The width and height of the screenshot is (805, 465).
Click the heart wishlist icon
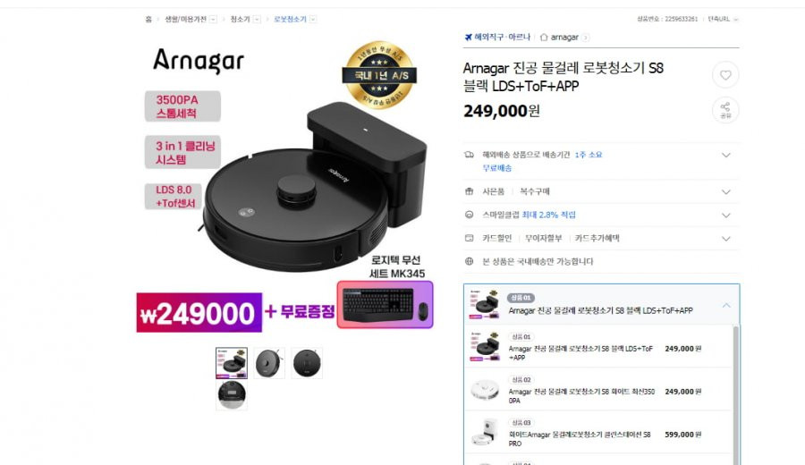[x=724, y=75]
